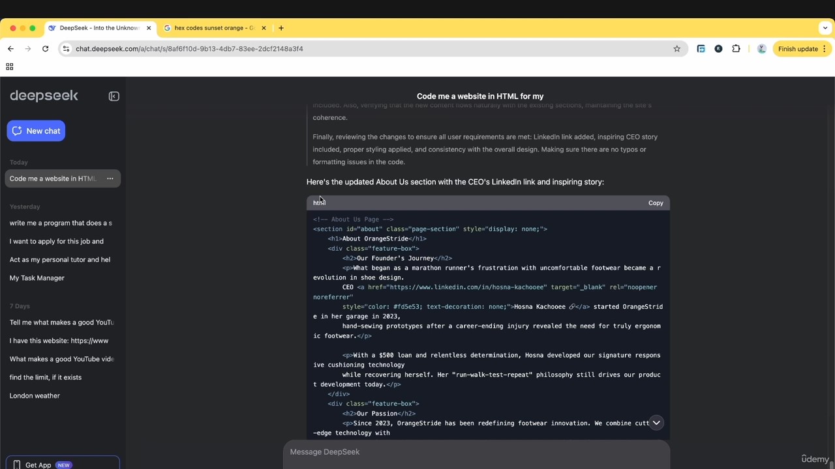Open the apps grid in bookmarks bar
The image size is (835, 469).
tap(9, 66)
